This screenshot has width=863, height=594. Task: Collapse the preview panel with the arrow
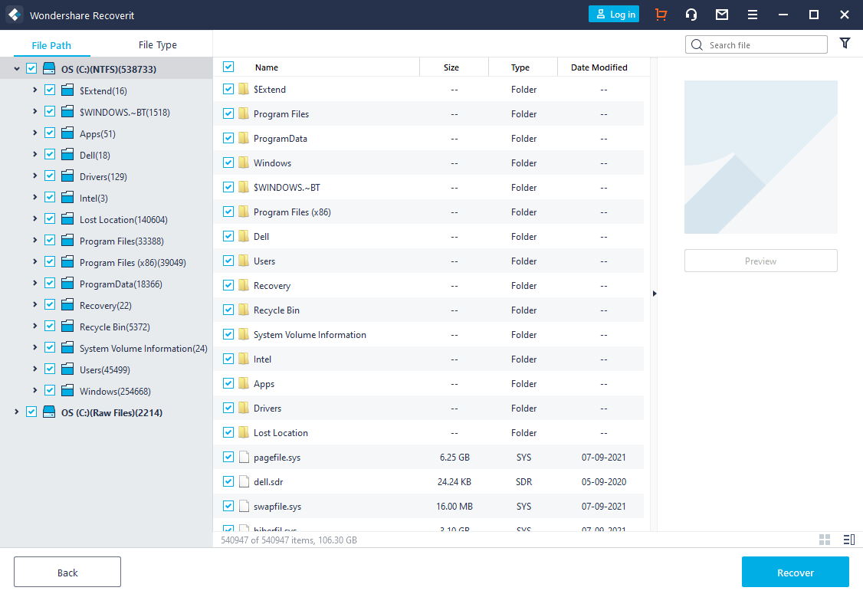coord(654,294)
